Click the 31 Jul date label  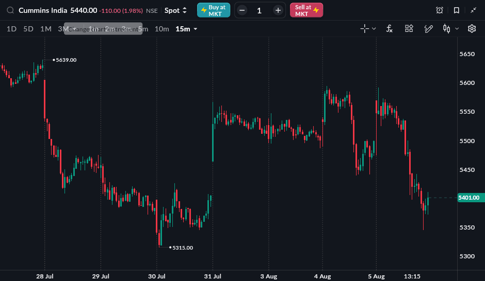point(213,276)
